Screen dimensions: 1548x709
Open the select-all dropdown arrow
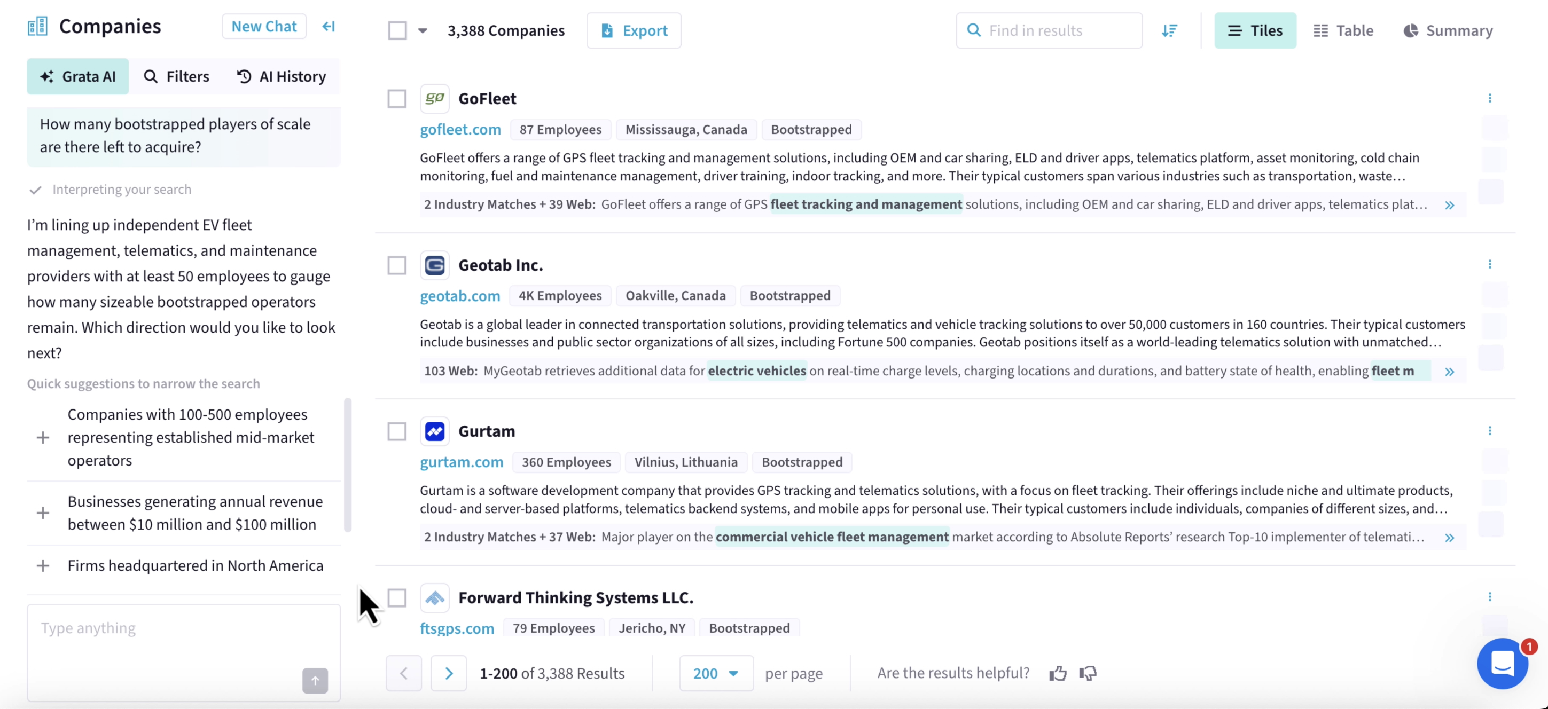(x=423, y=30)
